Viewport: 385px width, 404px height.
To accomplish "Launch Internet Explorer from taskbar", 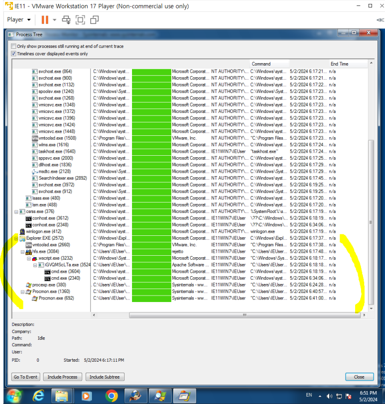I will pyautogui.click(x=38, y=396).
